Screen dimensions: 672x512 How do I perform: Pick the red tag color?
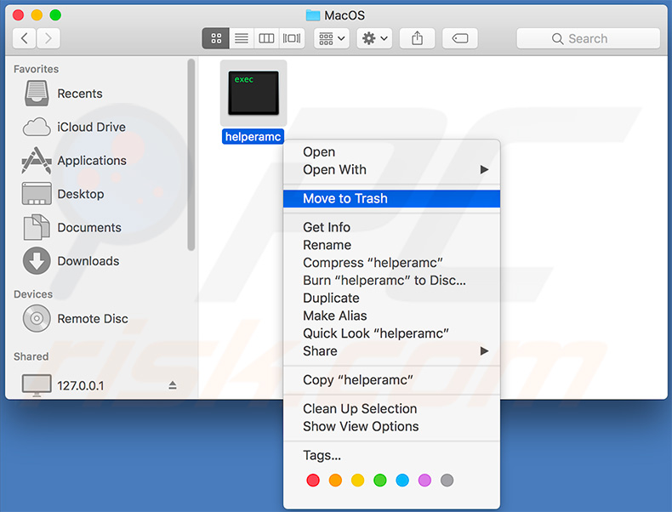tap(313, 481)
